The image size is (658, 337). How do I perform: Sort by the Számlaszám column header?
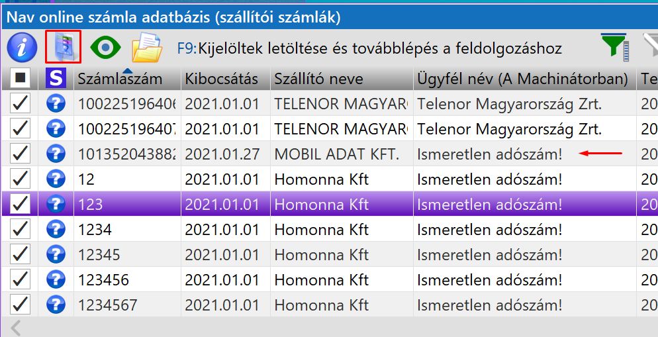[120, 79]
